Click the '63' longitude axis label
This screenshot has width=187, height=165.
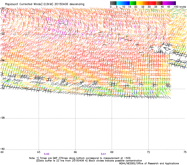coord(39,152)
